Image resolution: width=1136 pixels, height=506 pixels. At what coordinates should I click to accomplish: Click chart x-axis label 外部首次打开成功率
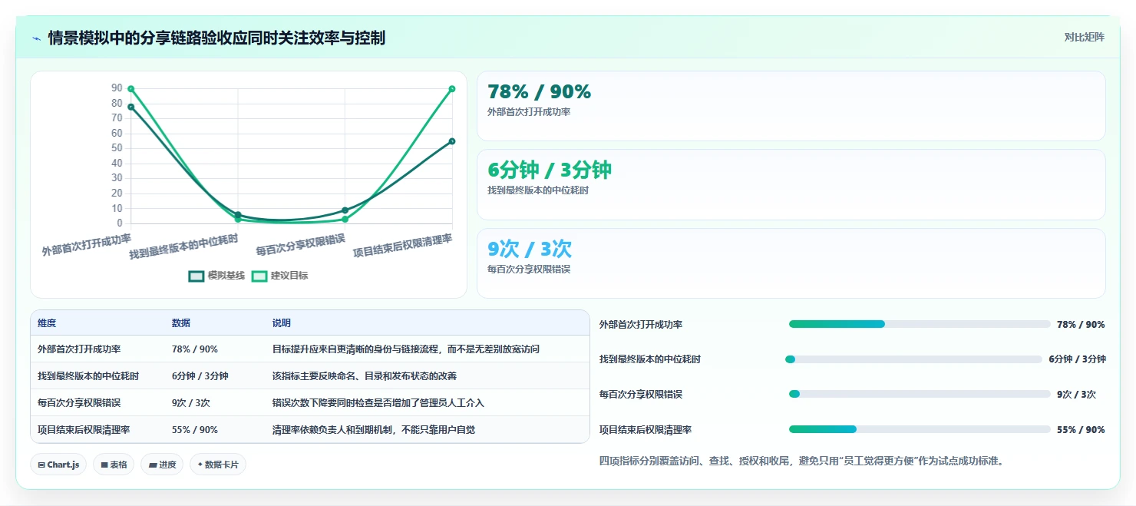tap(87, 245)
